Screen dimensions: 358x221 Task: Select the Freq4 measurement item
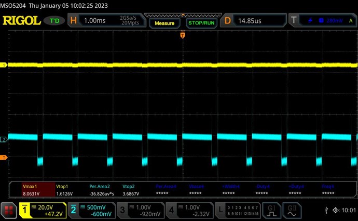(328, 190)
